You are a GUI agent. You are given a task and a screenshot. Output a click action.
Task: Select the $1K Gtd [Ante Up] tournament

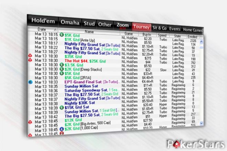pos(80,40)
